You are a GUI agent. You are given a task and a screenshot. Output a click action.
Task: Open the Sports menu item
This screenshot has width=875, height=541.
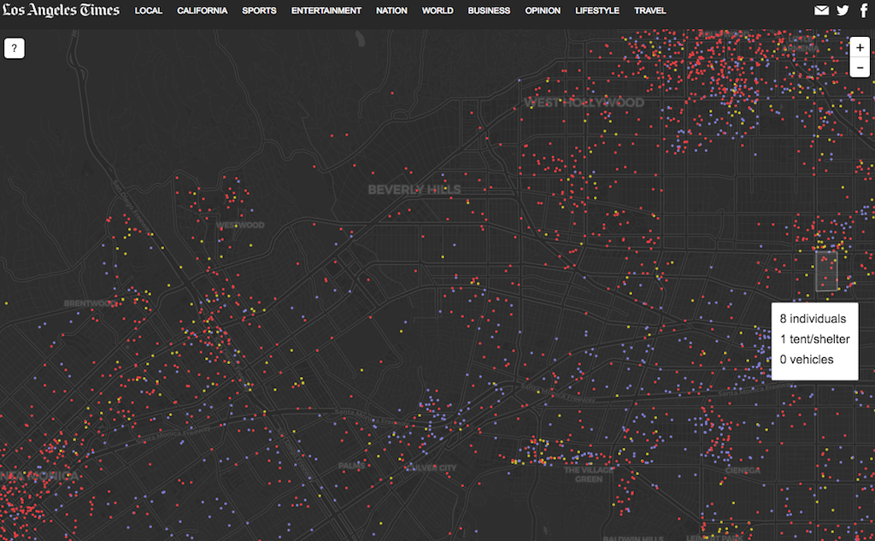[259, 11]
